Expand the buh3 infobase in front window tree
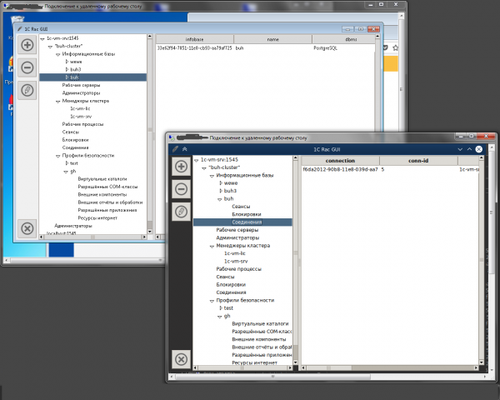Viewport: 500px width, 400px height. [x=220, y=191]
